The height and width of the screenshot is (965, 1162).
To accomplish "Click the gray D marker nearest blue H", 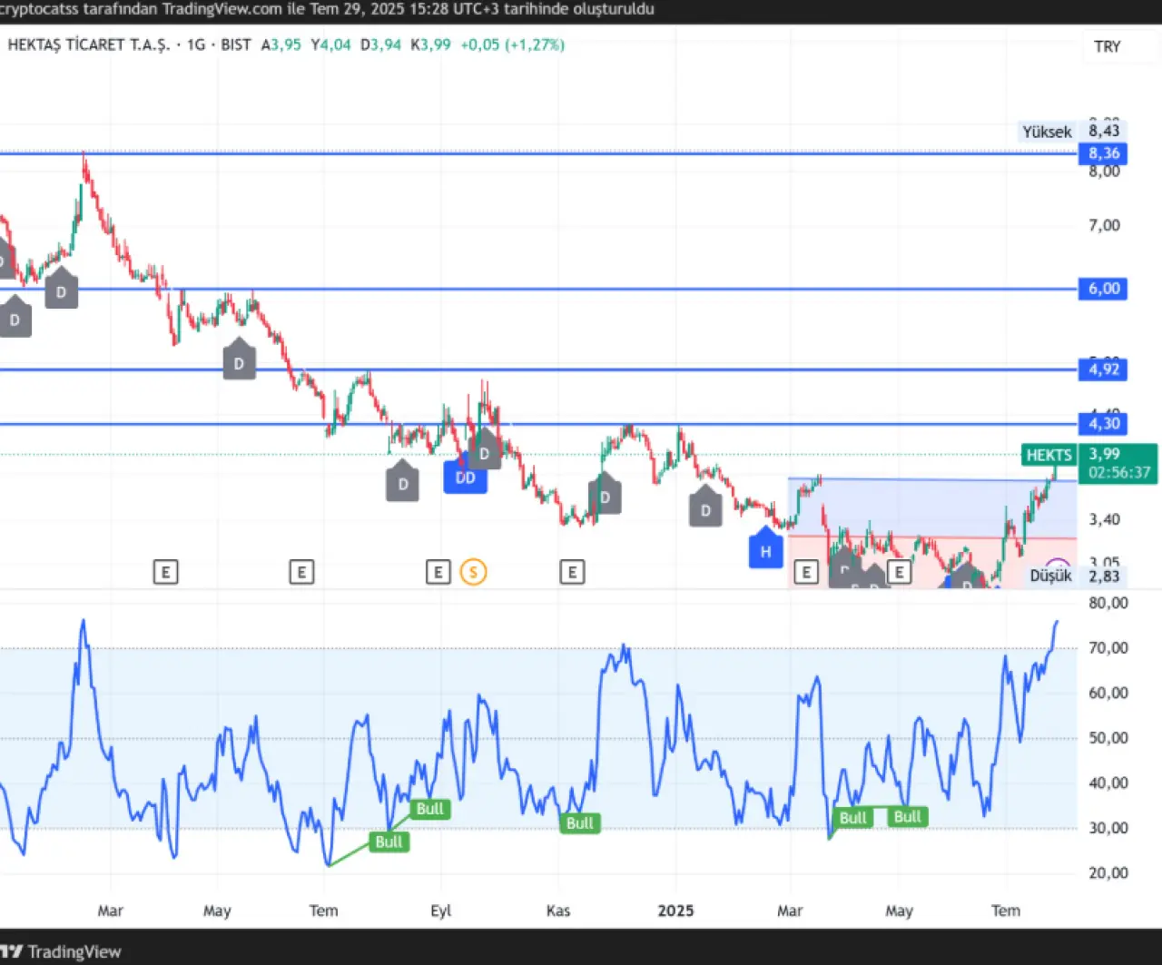I will pyautogui.click(x=705, y=510).
